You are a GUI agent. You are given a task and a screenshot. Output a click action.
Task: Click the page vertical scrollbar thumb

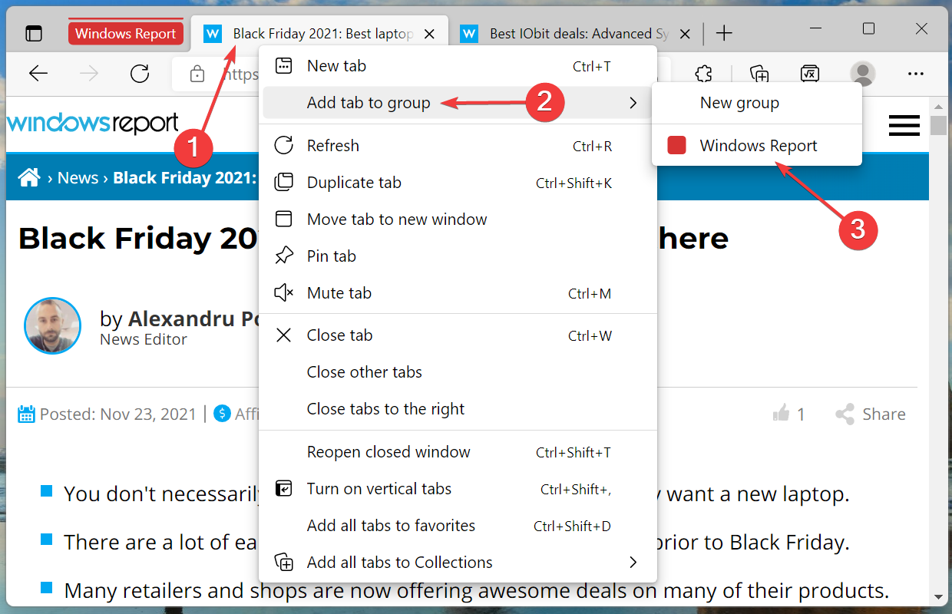[938, 124]
